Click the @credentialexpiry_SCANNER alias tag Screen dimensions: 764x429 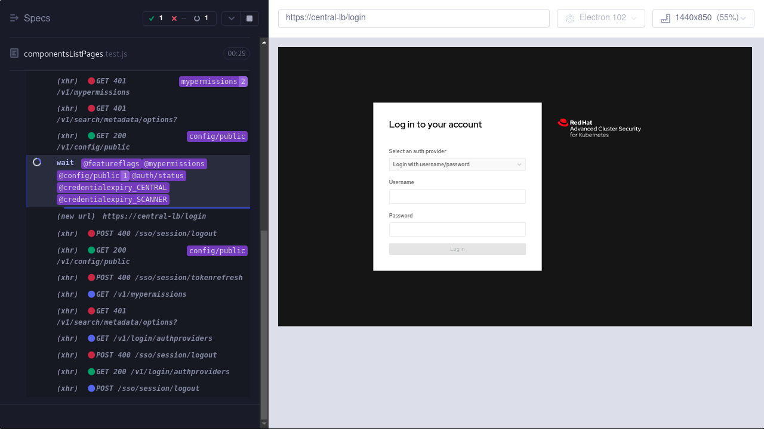pyautogui.click(x=113, y=199)
